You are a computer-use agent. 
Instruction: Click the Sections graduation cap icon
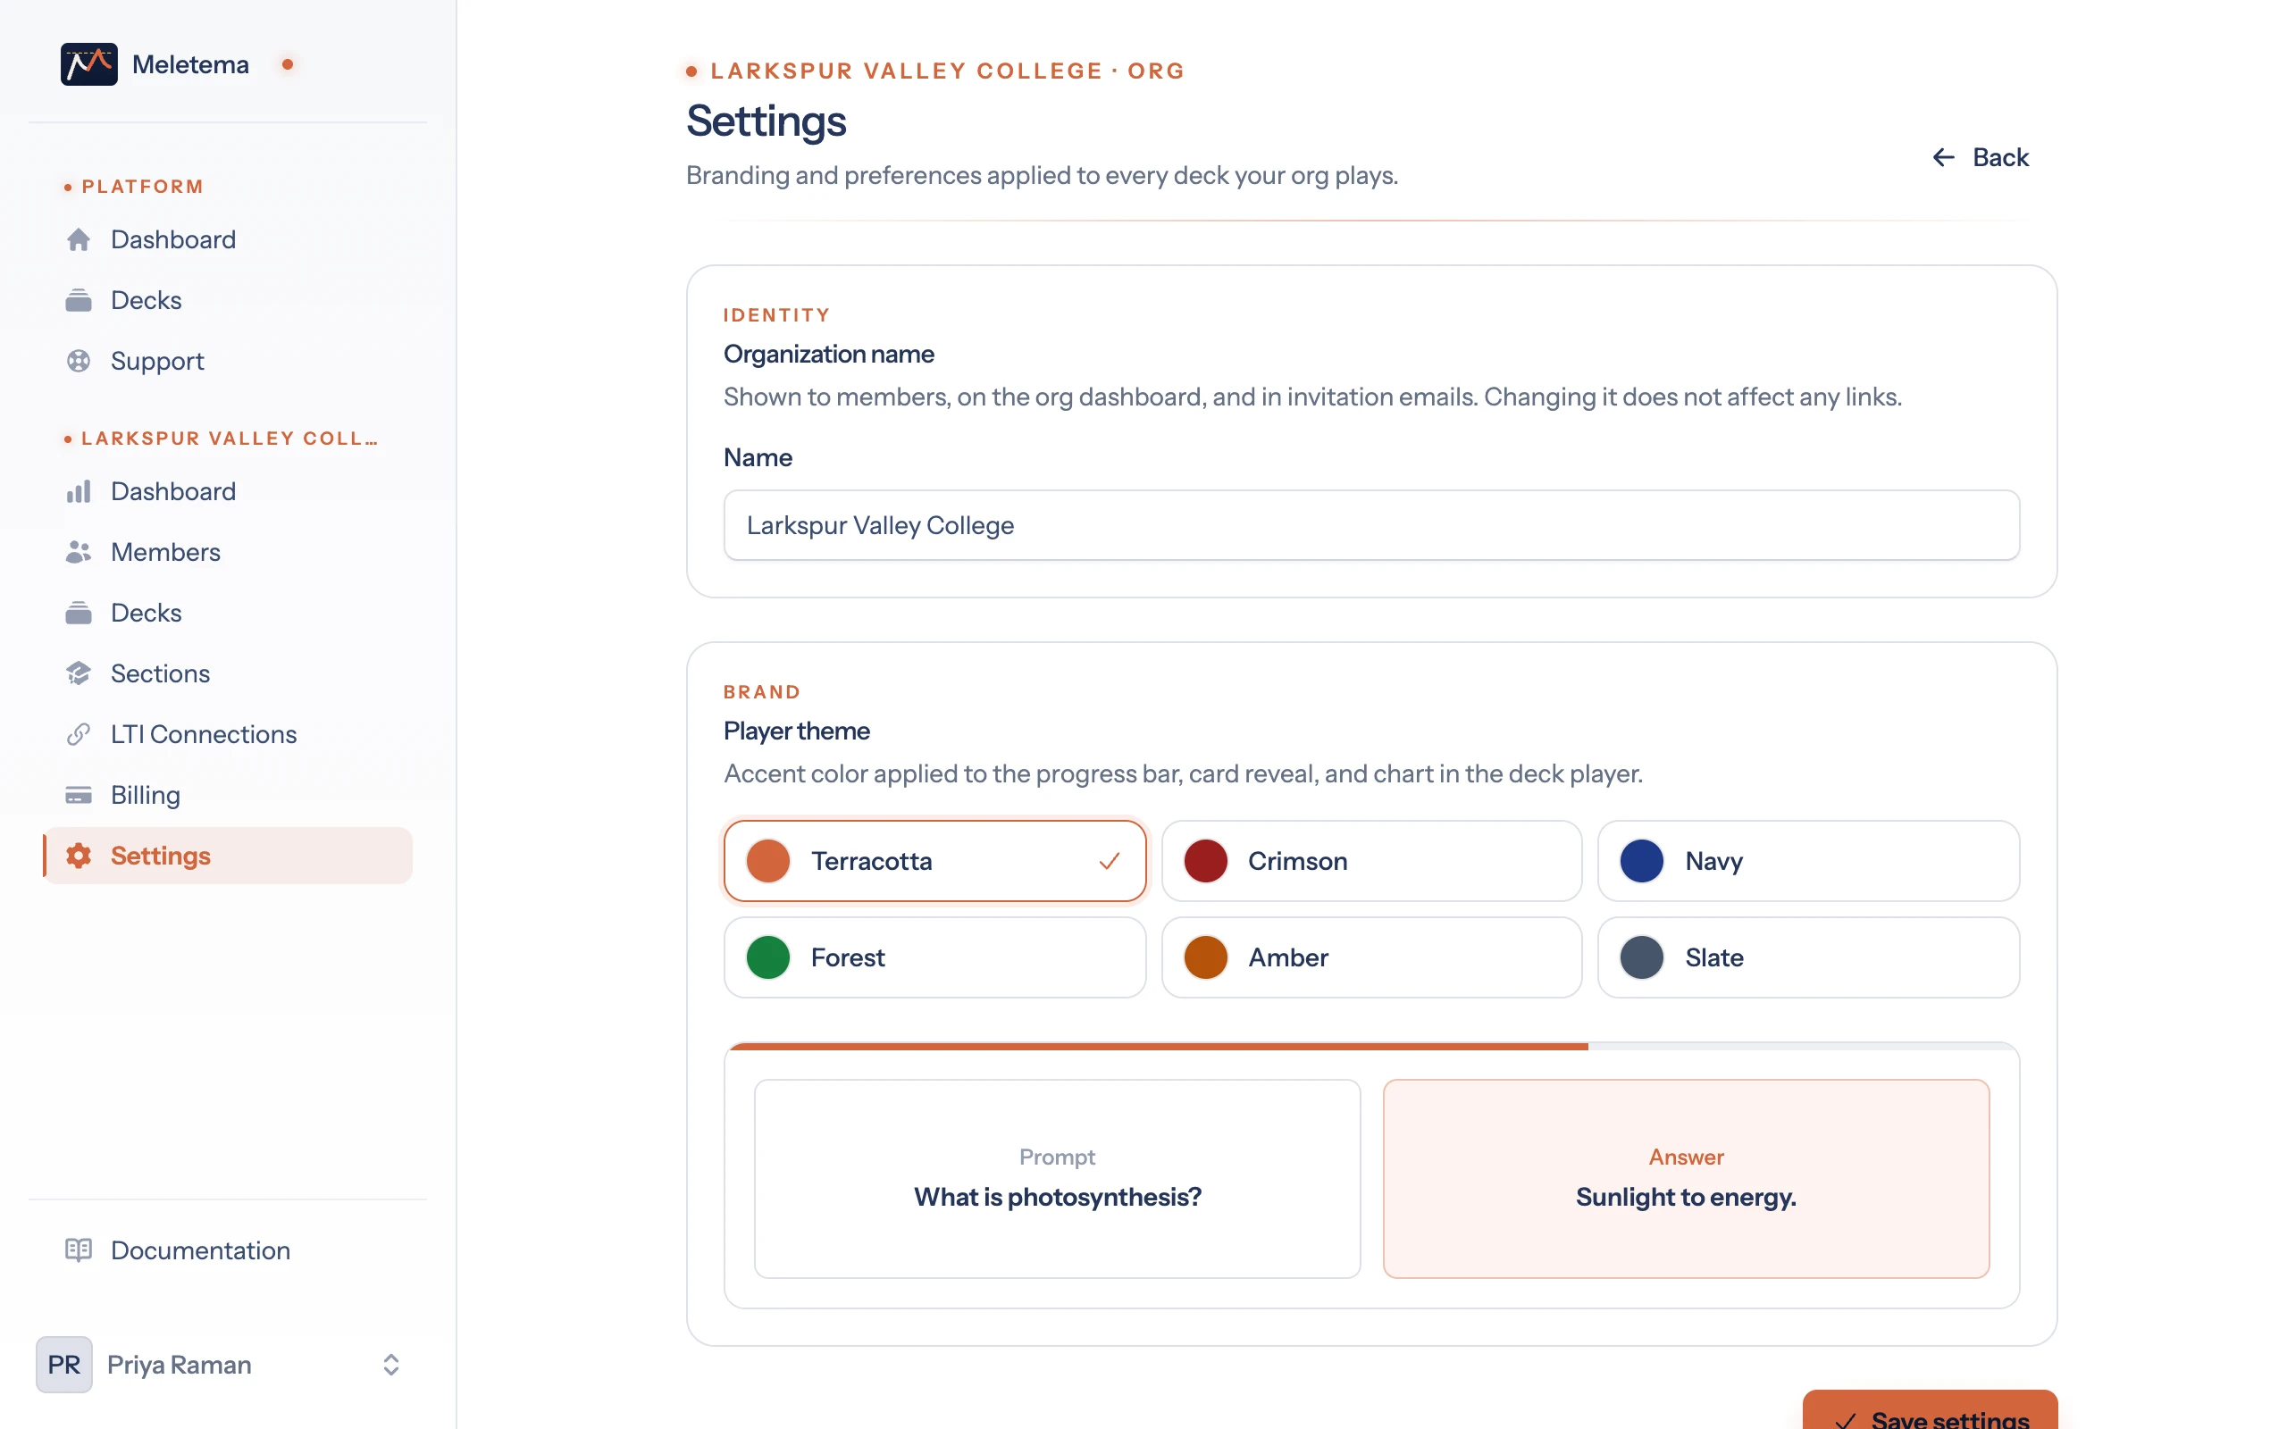click(x=79, y=673)
